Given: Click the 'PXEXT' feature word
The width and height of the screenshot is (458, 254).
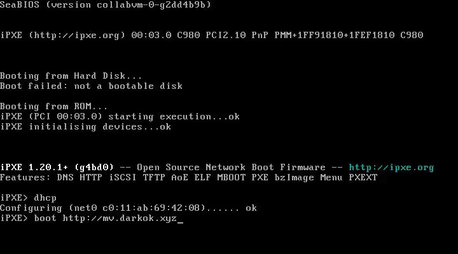Looking at the screenshot, I should (363, 177).
